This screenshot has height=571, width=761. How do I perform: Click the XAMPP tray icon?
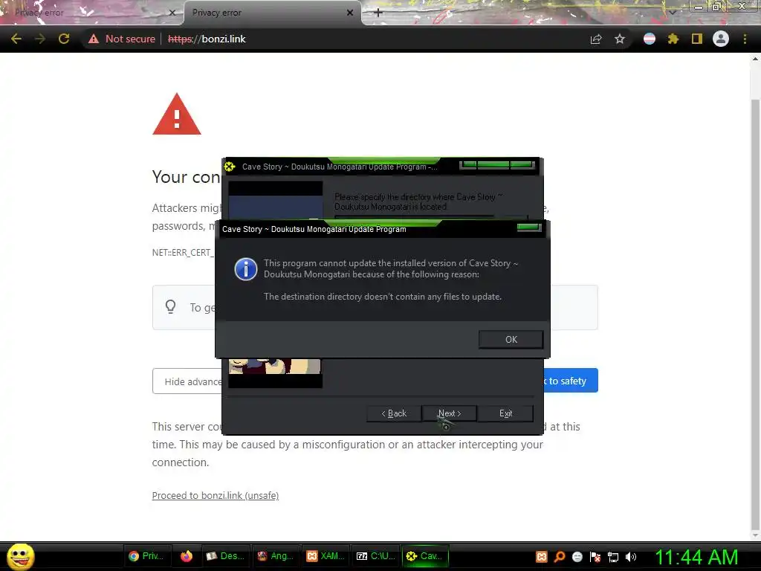[x=542, y=556]
